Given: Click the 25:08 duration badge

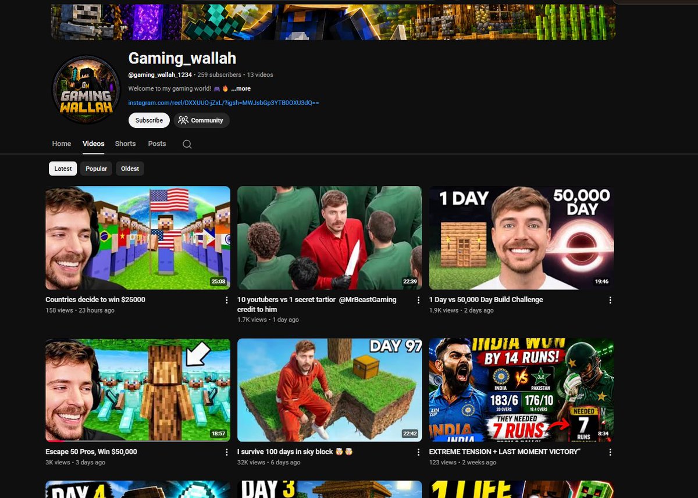Looking at the screenshot, I should click(x=219, y=282).
